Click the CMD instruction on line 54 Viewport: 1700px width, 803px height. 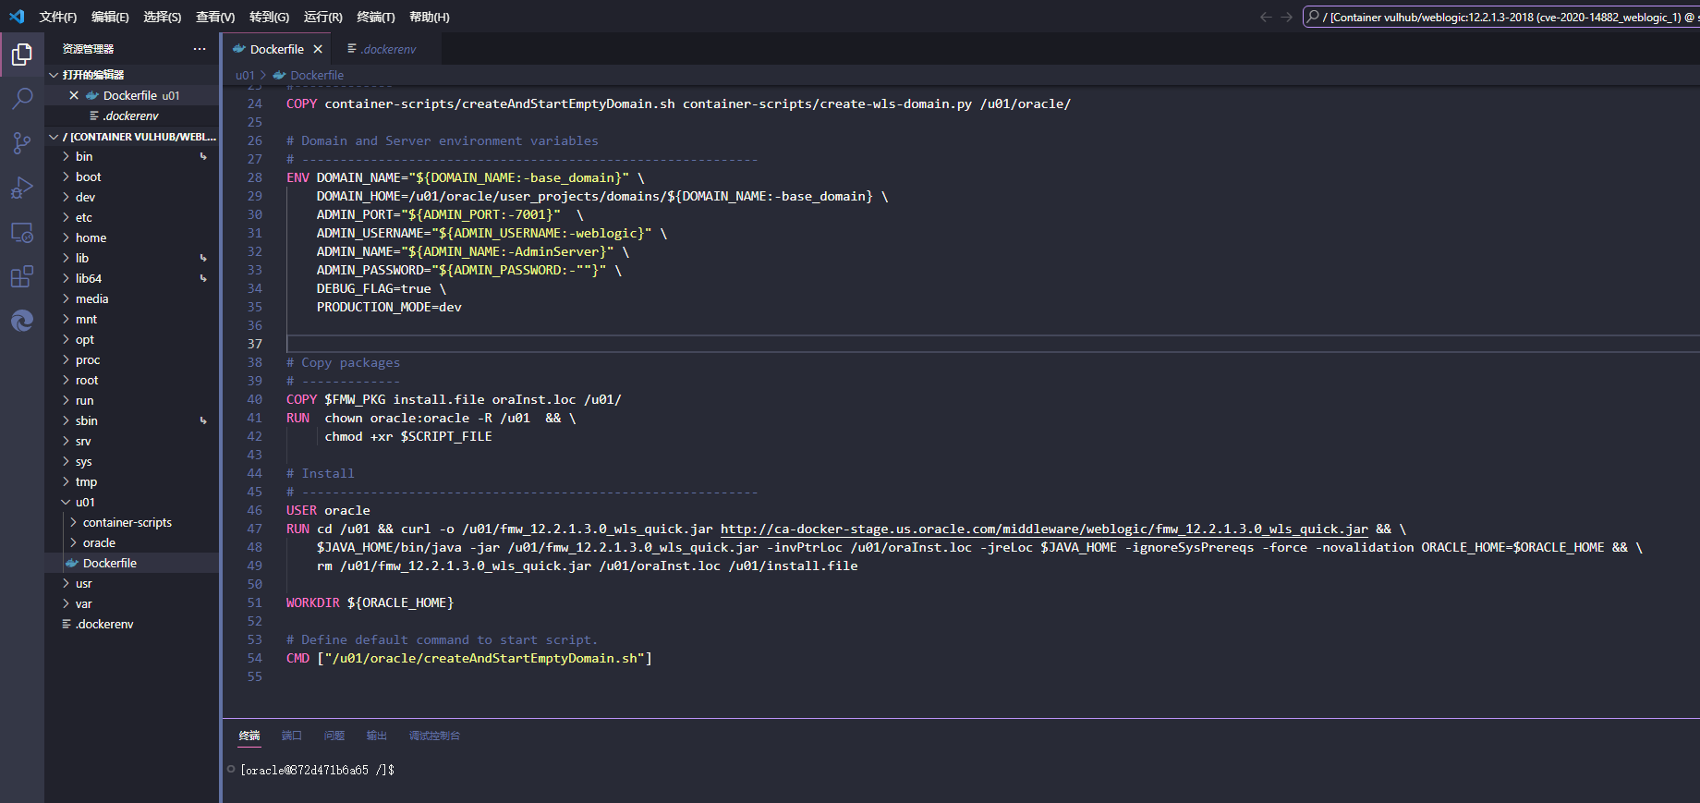(297, 658)
